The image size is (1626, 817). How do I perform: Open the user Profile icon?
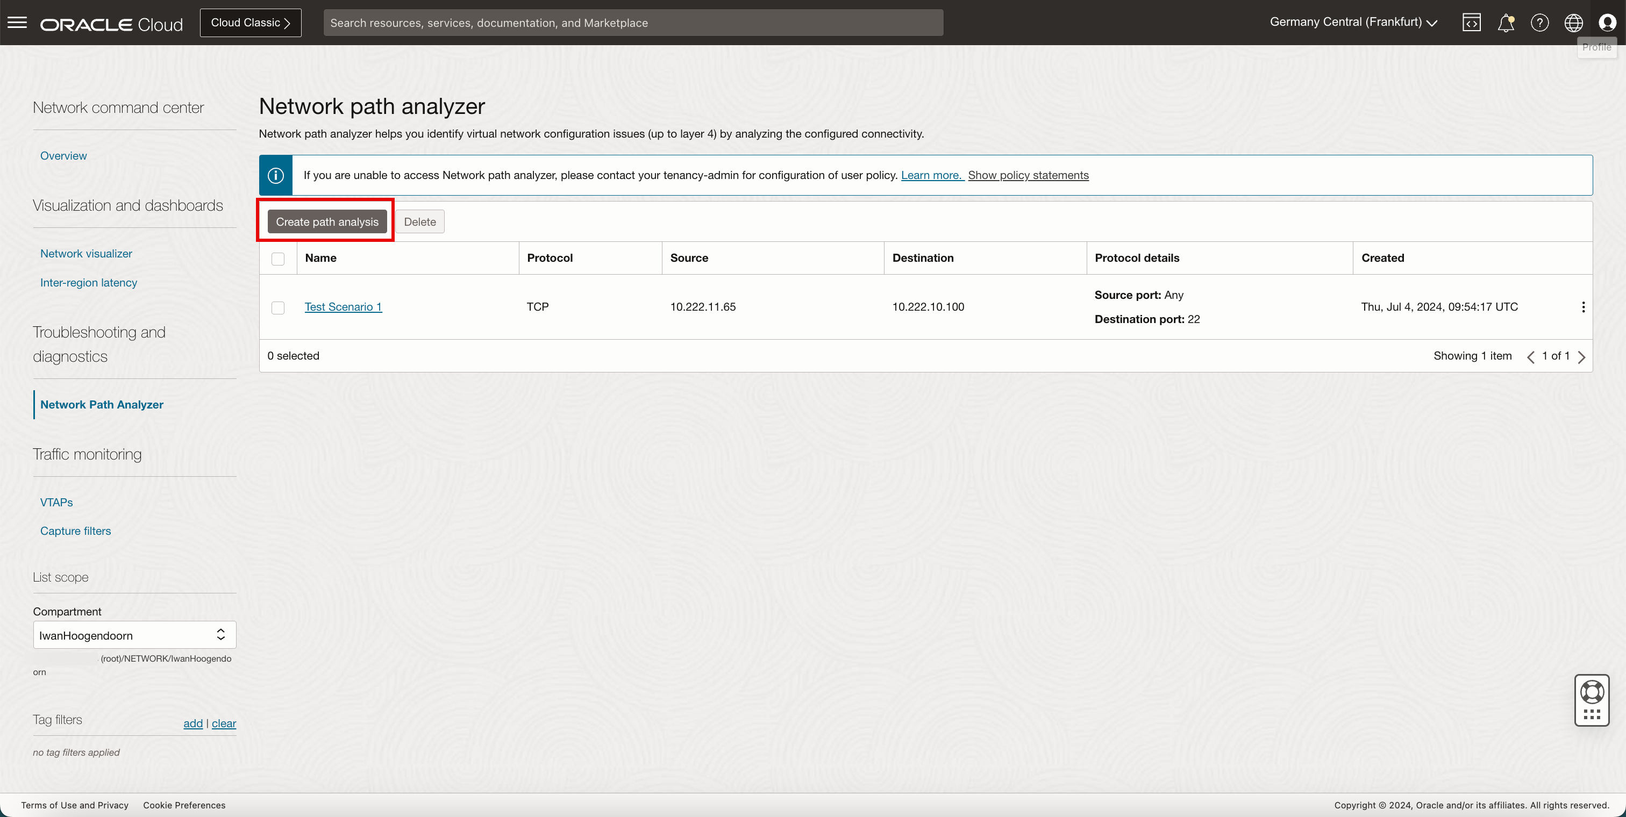coord(1607,23)
